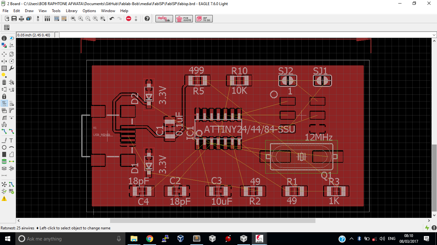Viewport: 437px width, 245px height.
Task: Open the Library menu
Action: (72, 11)
